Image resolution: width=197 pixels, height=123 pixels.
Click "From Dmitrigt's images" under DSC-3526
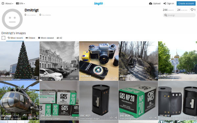tap(130, 118)
